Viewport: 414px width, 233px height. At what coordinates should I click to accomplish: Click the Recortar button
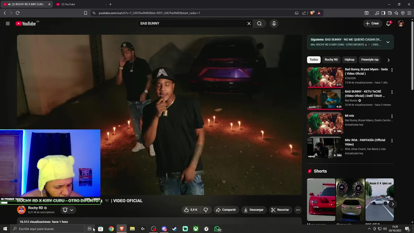click(280, 210)
